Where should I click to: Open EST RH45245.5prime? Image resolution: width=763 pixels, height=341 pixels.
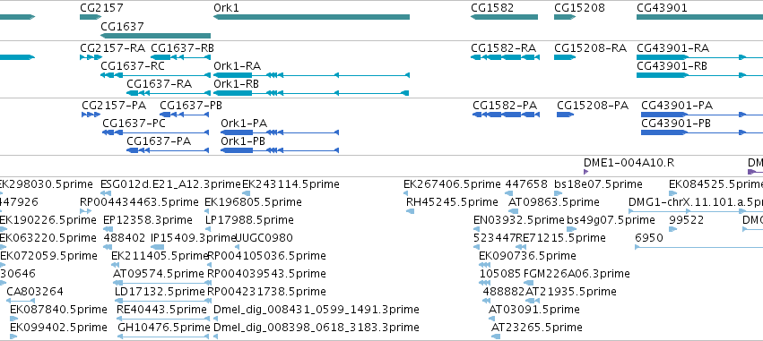pos(452,202)
